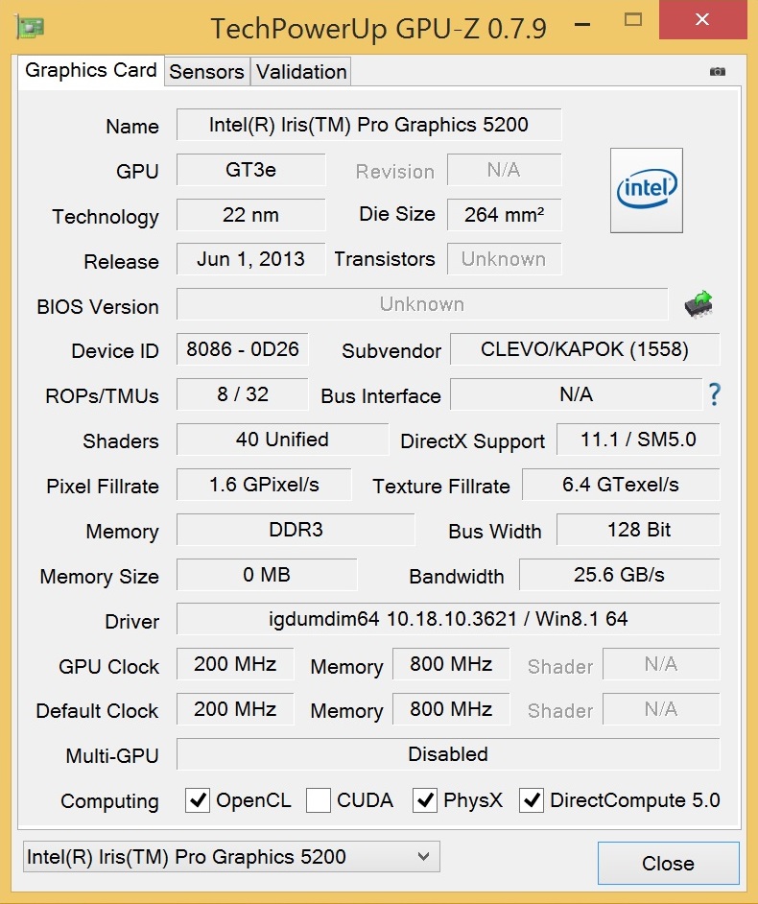Image resolution: width=758 pixels, height=904 pixels.
Task: Click Default Clock row Memory 800 MHz field
Action: click(451, 708)
